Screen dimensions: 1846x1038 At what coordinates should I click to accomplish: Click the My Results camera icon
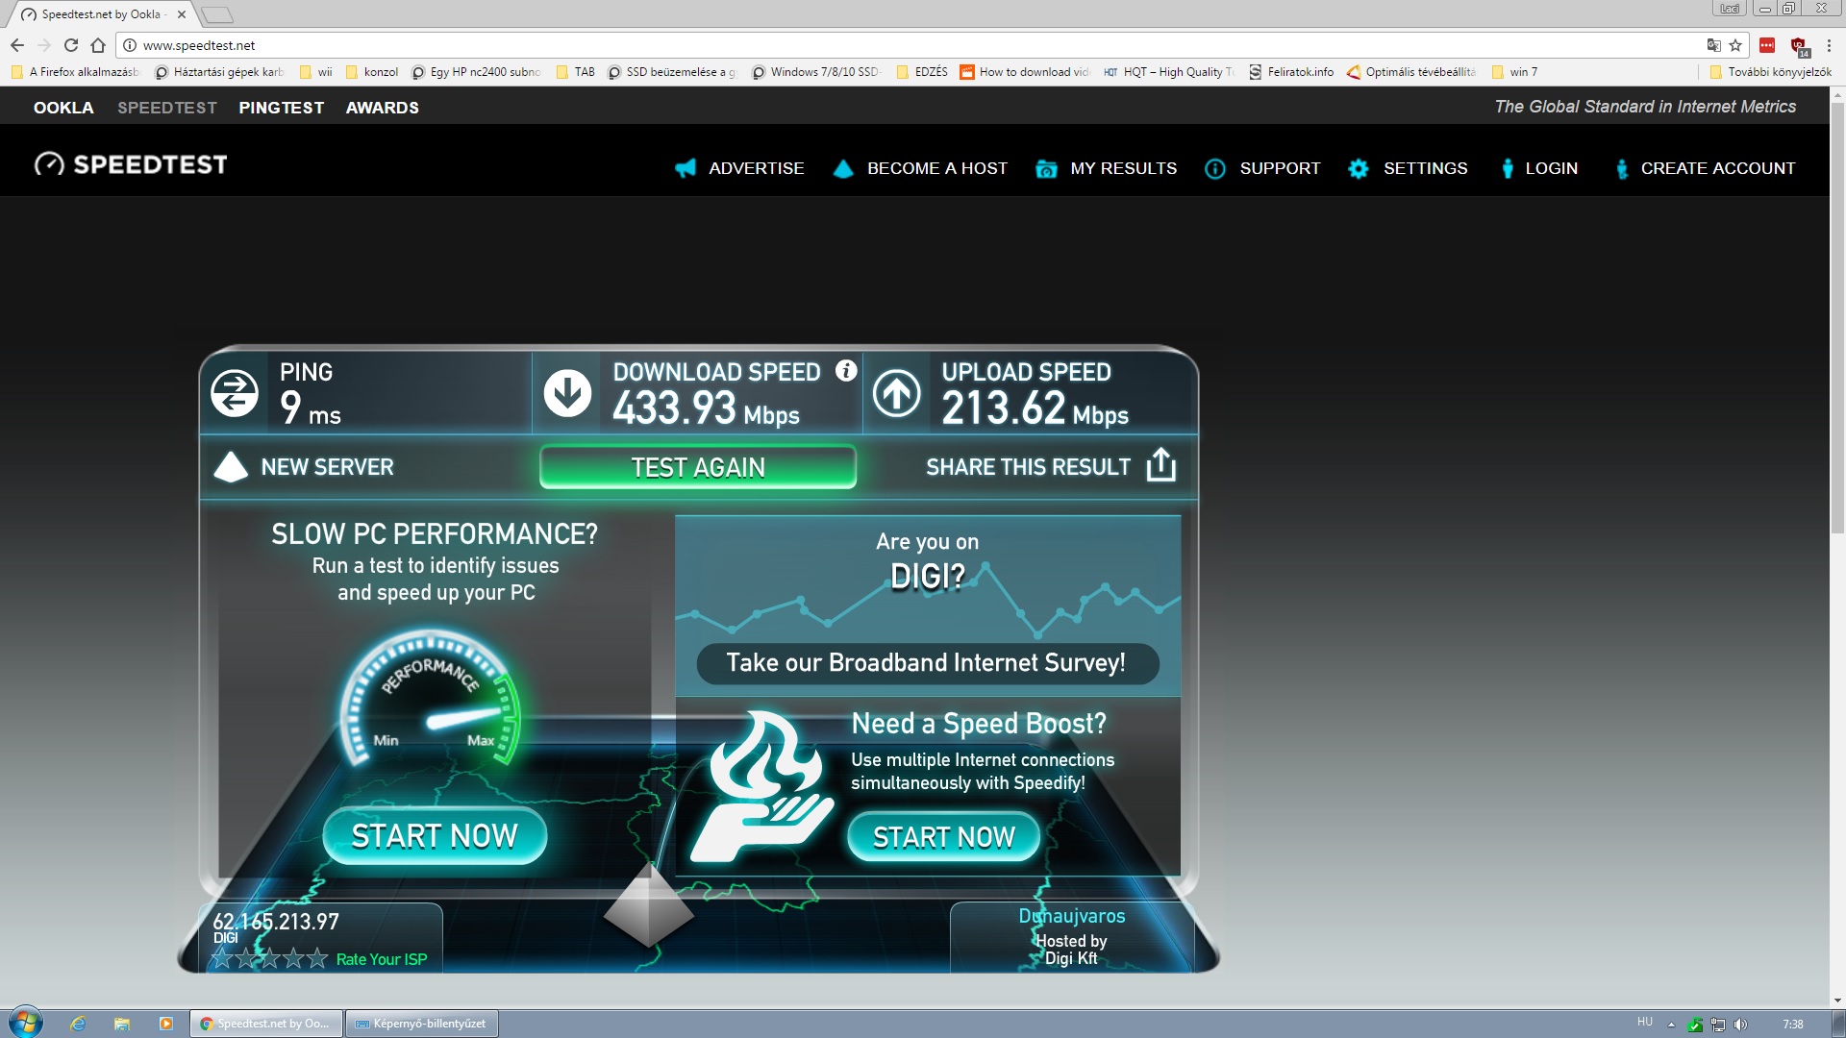(x=1046, y=169)
